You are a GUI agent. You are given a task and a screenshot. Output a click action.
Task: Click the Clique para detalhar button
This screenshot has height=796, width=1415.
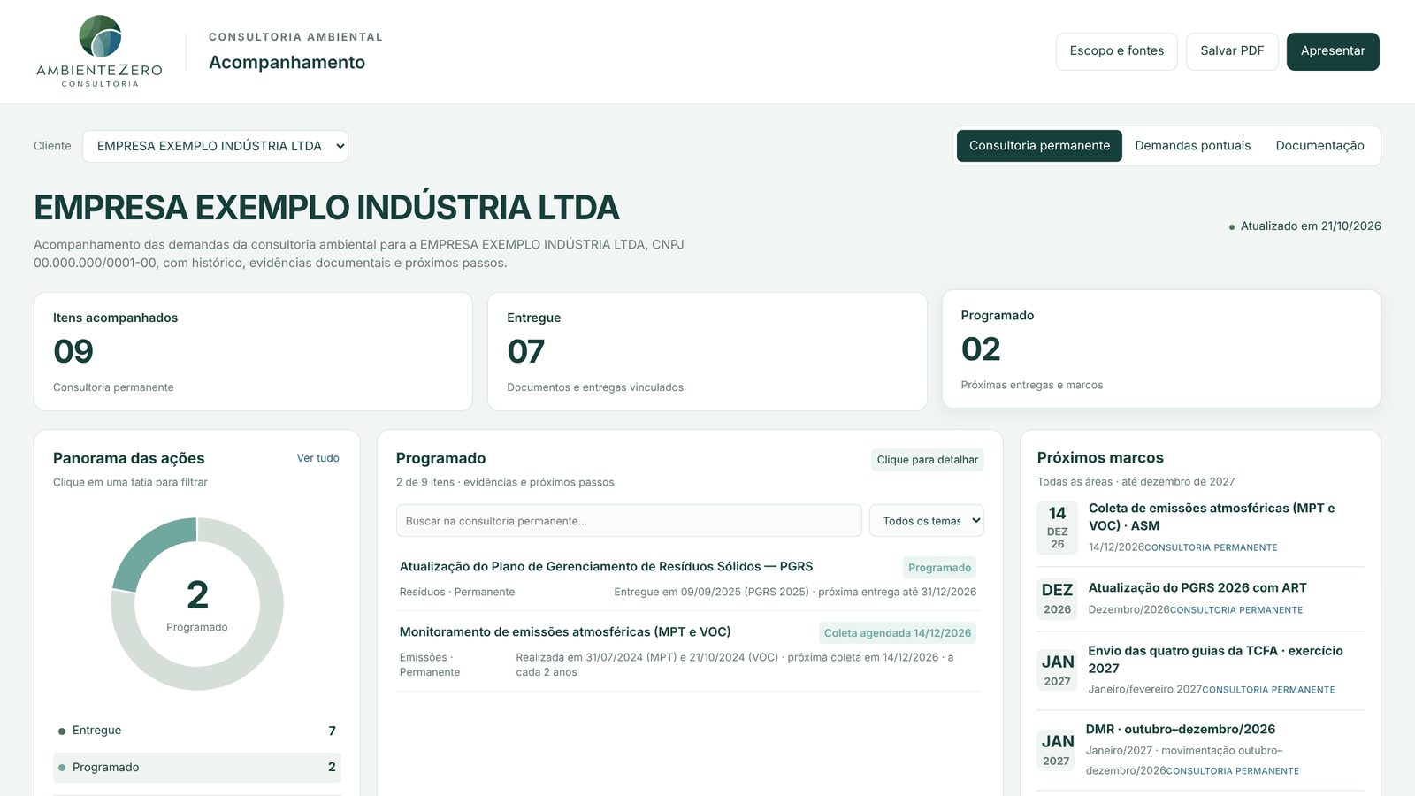[x=927, y=460]
